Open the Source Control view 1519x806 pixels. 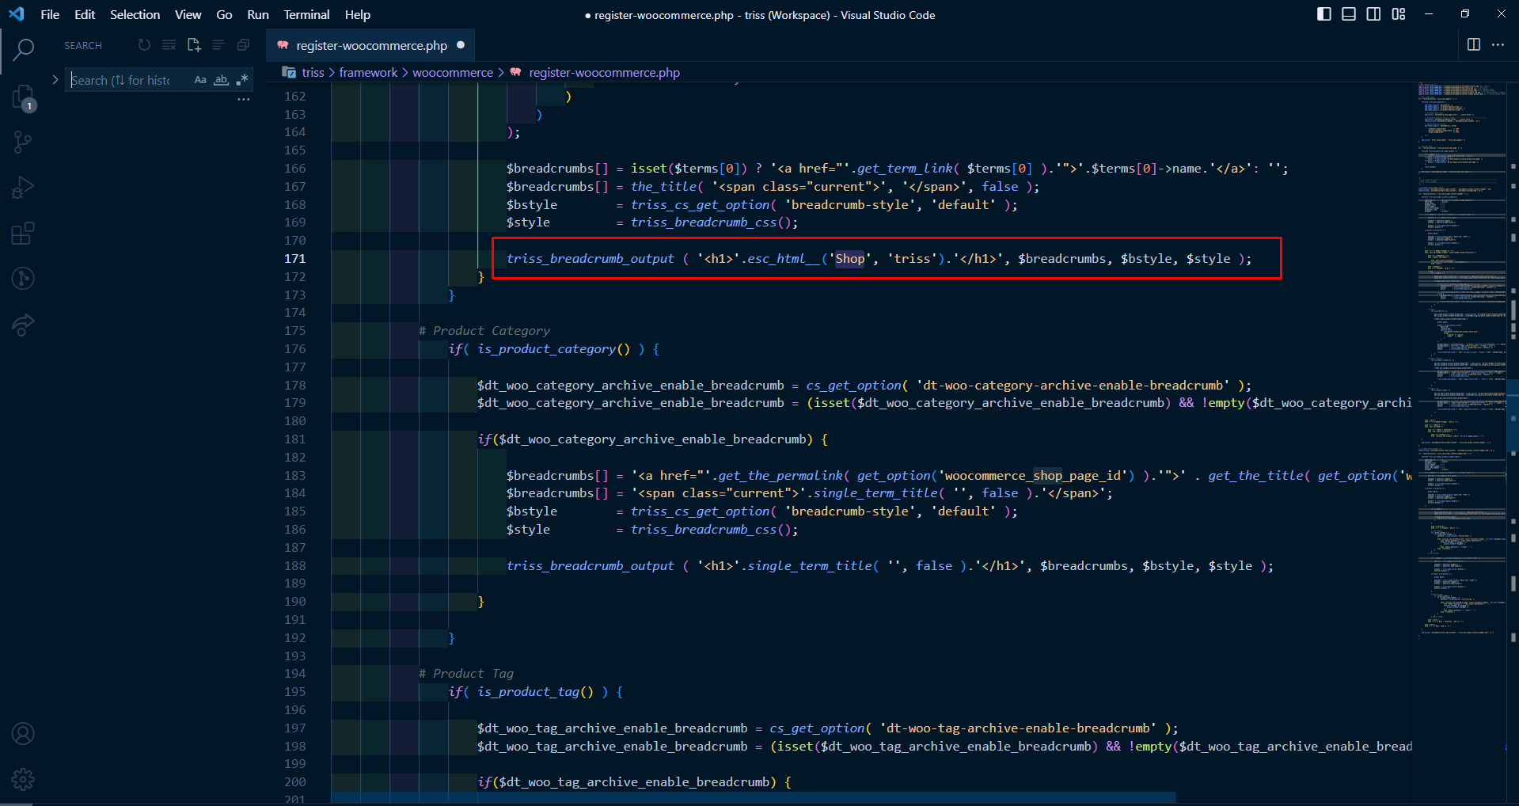pos(24,143)
